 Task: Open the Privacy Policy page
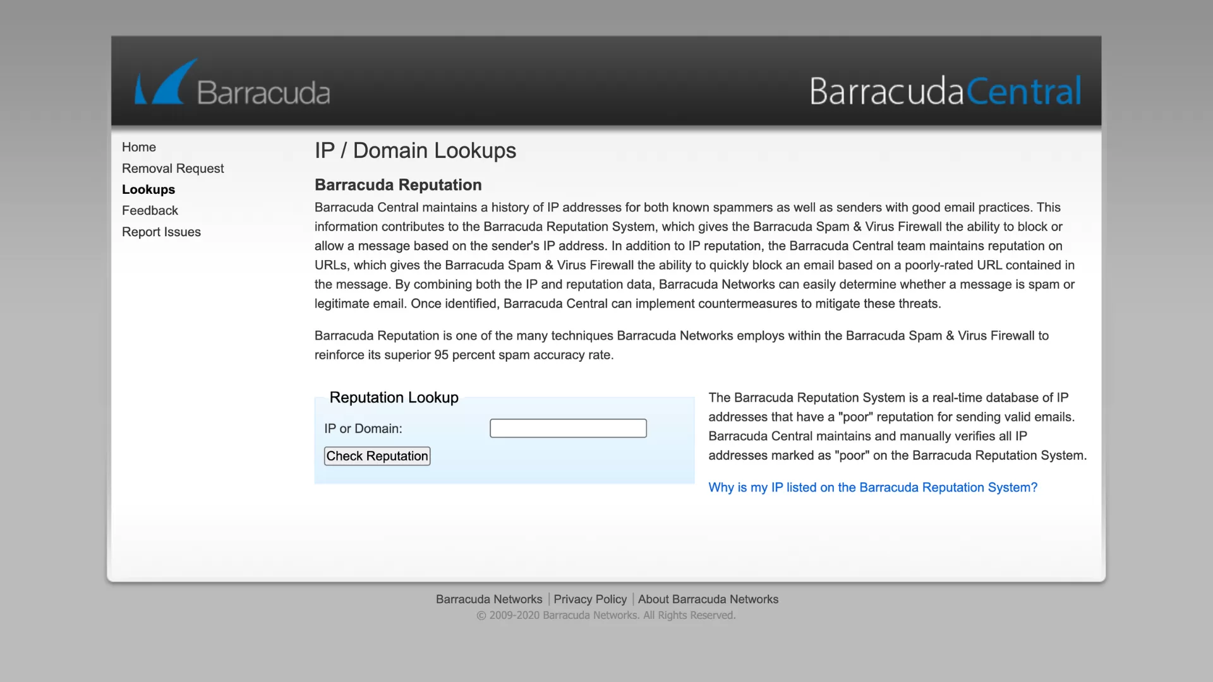(590, 599)
